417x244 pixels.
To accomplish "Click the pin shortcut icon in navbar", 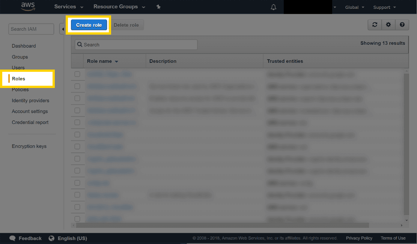I will tap(158, 7).
